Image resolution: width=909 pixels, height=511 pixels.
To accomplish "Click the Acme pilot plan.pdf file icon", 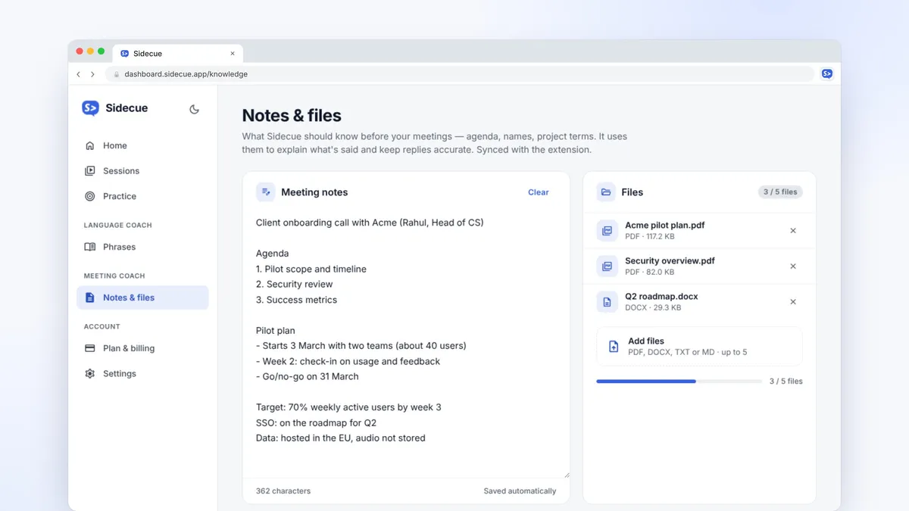I will pyautogui.click(x=608, y=231).
